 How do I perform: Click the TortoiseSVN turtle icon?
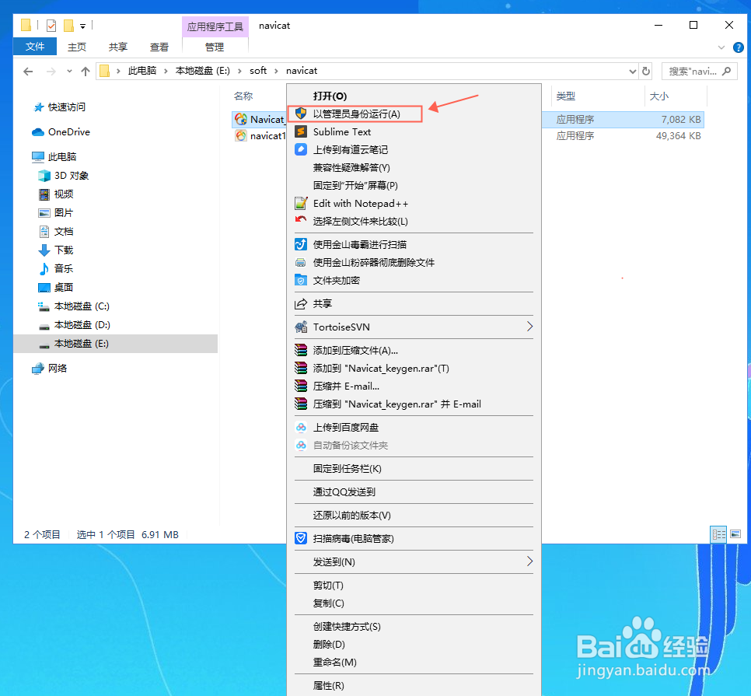(x=301, y=327)
